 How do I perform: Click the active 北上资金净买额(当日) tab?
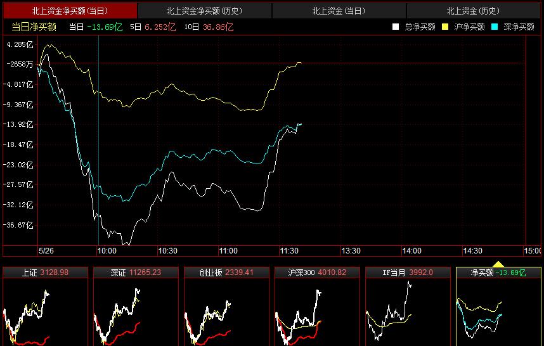[x=69, y=11]
